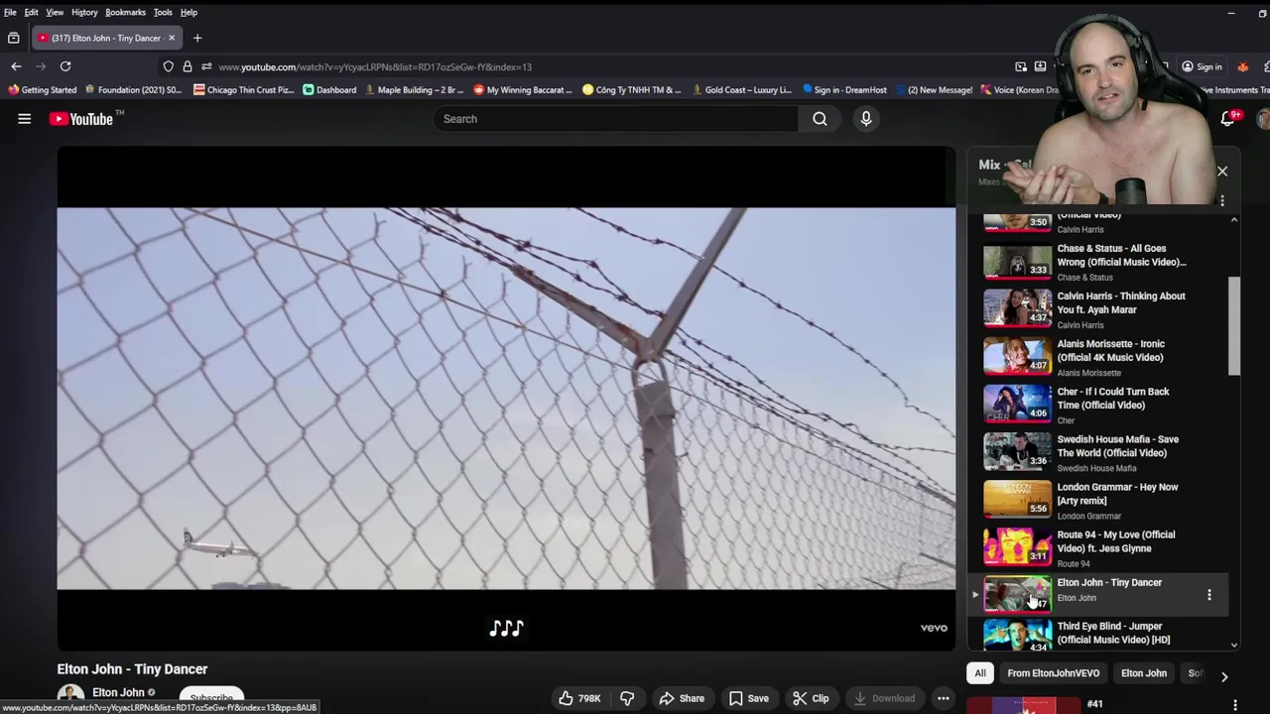Open the Elton John channel name
The height and width of the screenshot is (714, 1270).
119,693
